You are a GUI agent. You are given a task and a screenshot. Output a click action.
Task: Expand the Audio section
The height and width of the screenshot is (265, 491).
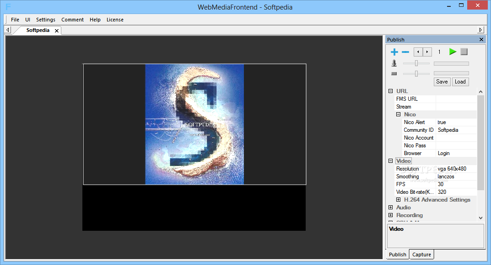(x=390, y=208)
